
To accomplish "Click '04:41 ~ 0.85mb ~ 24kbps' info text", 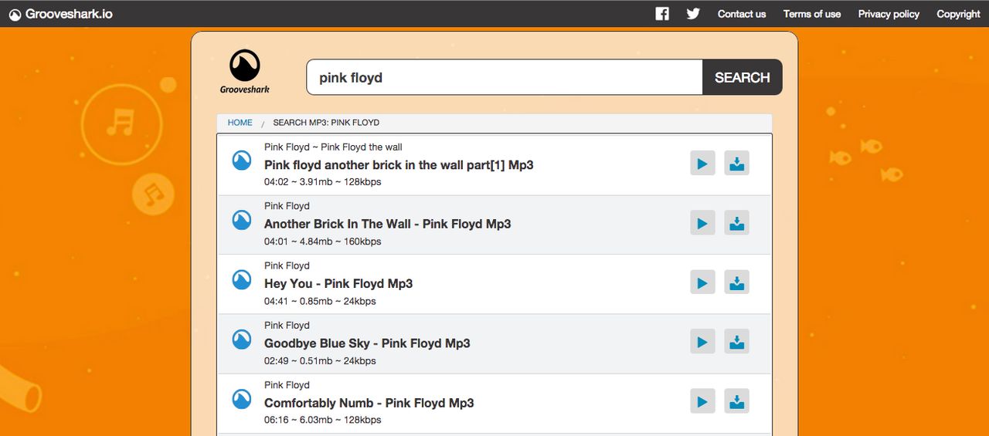I will (x=320, y=301).
